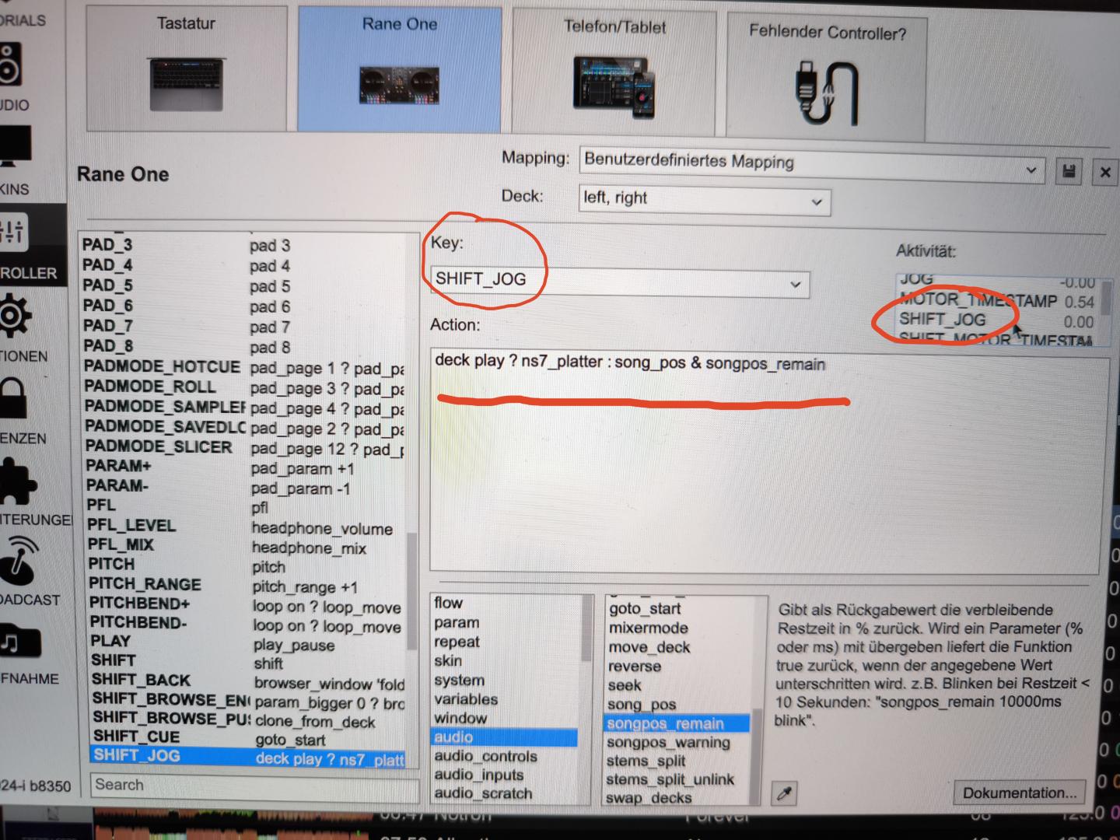
Task: Open the Erweiterungen puzzle icon in sidebar
Action: click(17, 482)
